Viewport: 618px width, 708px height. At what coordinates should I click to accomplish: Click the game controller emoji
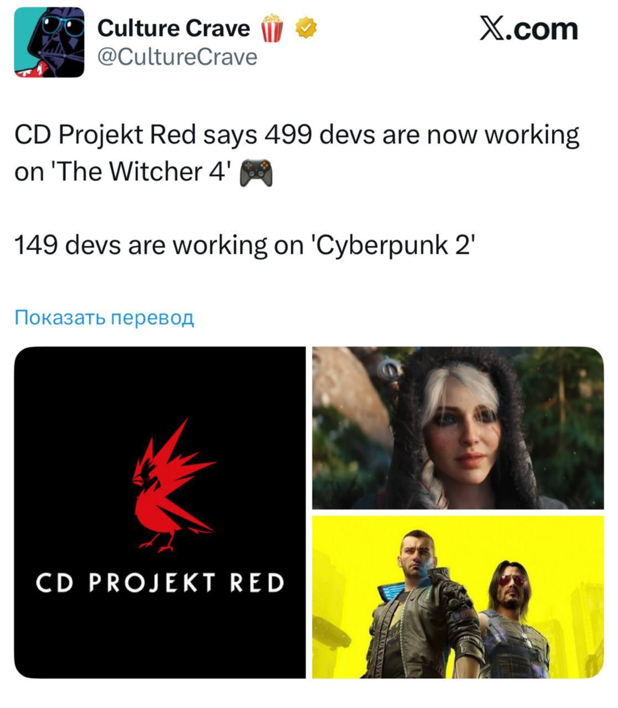coord(256,172)
